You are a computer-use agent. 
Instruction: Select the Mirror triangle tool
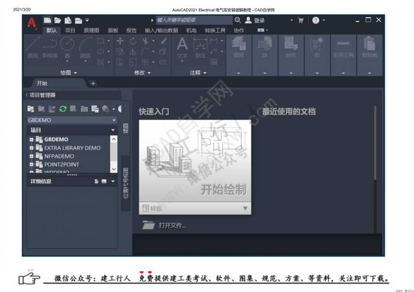pos(133,51)
